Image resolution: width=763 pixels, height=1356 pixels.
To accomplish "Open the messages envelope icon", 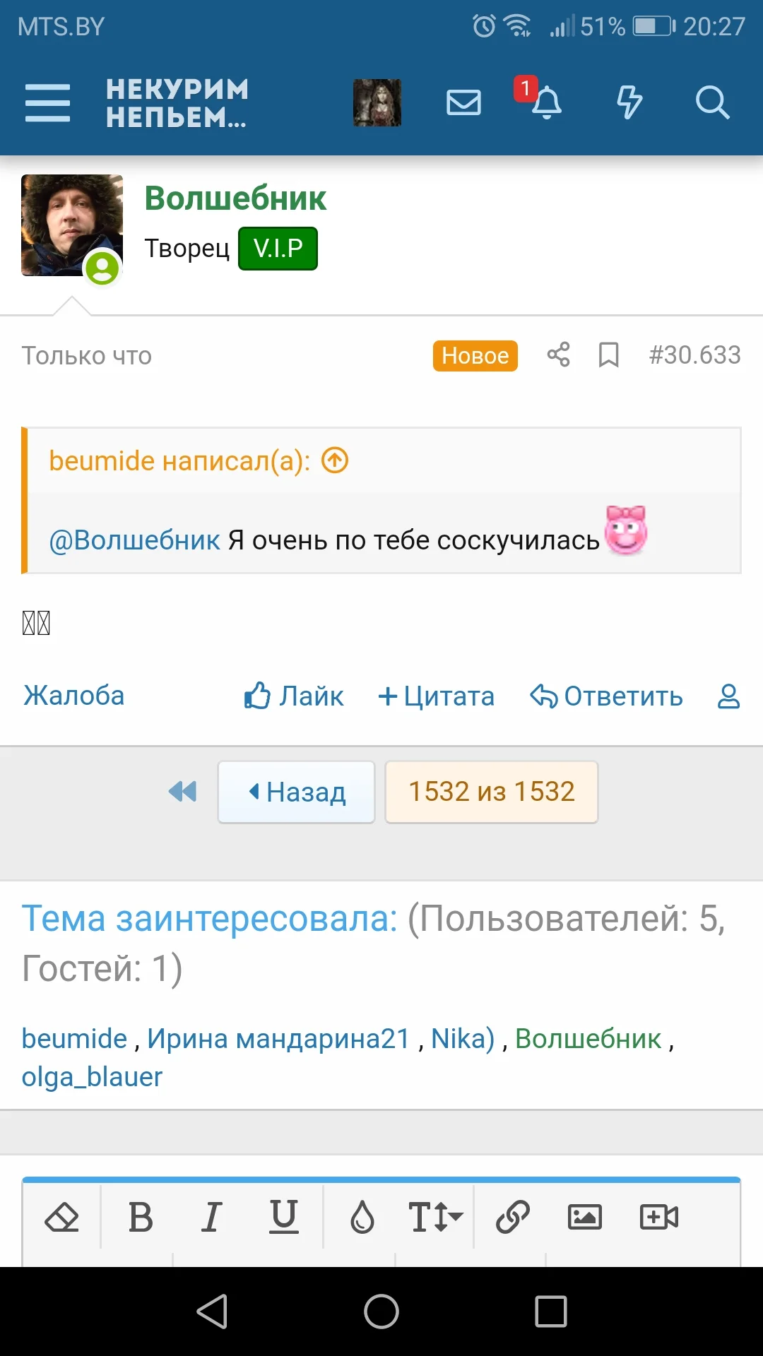I will pyautogui.click(x=464, y=103).
